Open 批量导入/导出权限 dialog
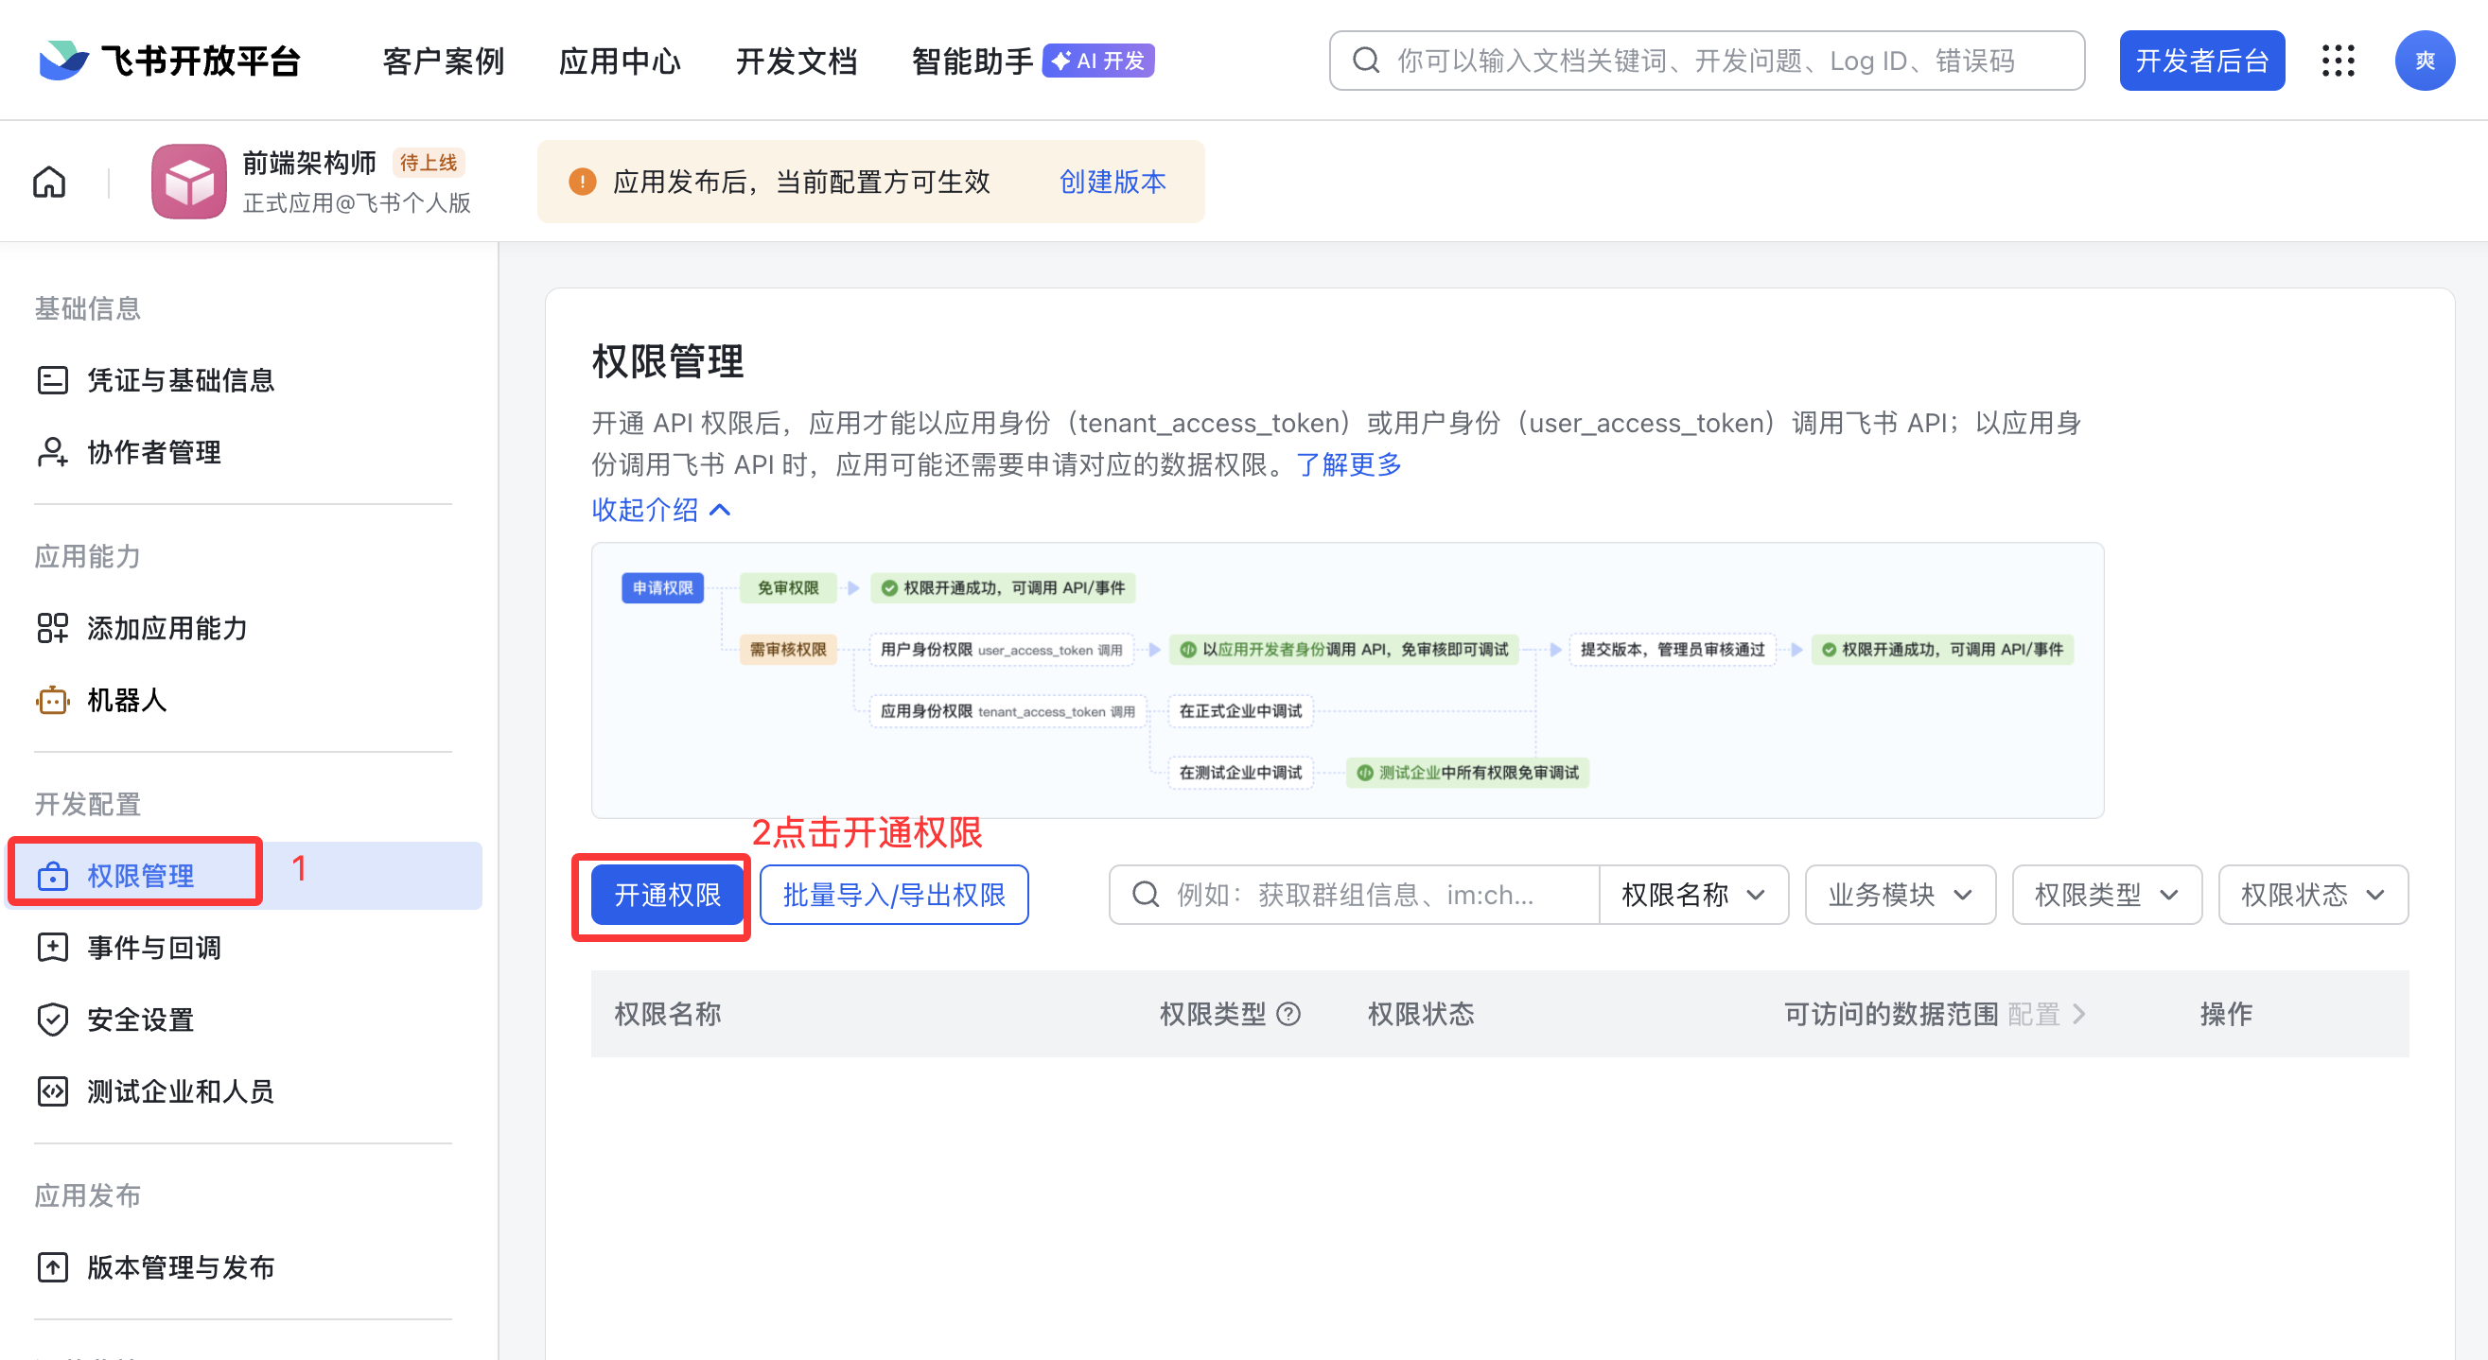The image size is (2488, 1360). (x=893, y=895)
